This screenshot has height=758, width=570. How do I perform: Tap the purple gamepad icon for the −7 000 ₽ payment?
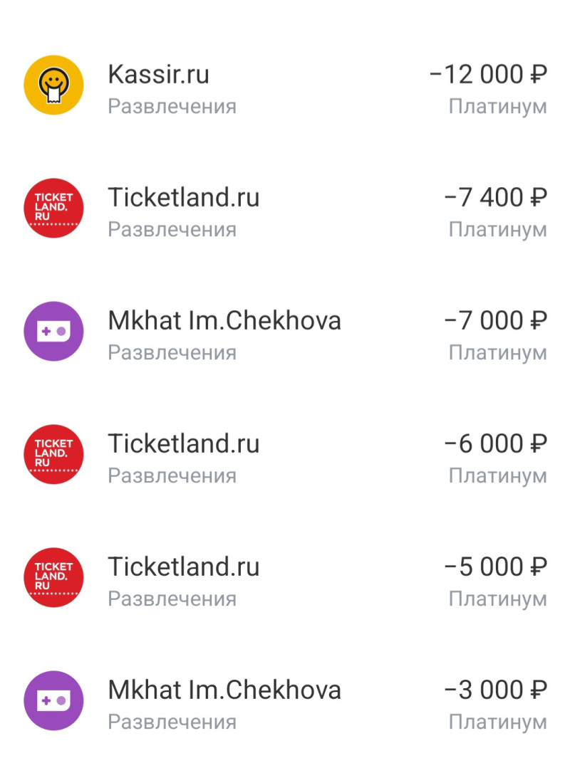[x=53, y=332]
